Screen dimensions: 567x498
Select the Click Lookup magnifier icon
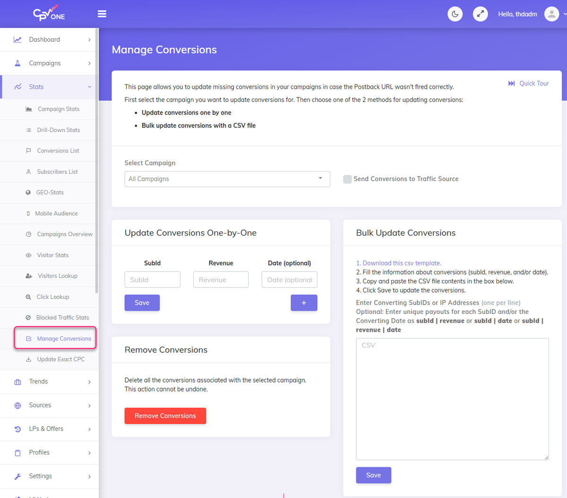pos(29,297)
